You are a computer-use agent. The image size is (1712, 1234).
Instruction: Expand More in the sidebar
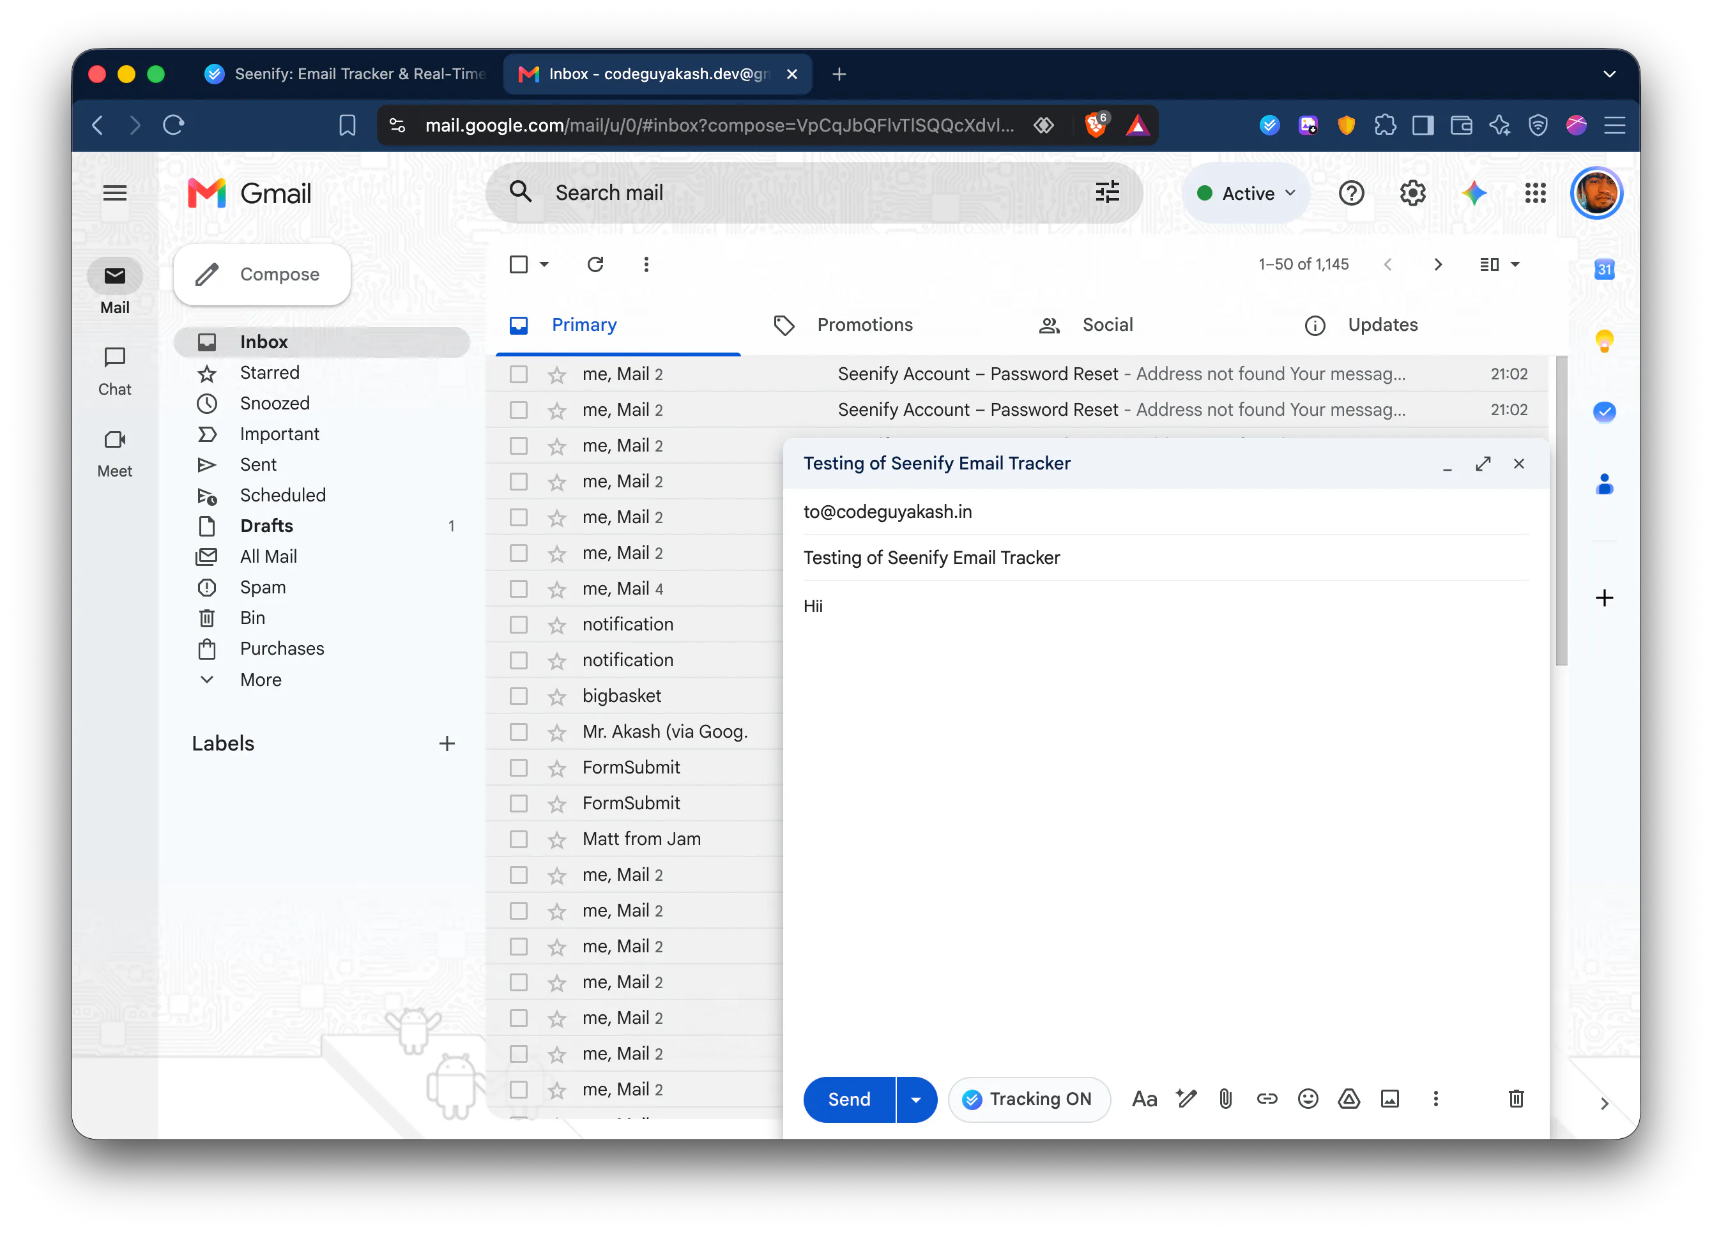[x=261, y=679]
